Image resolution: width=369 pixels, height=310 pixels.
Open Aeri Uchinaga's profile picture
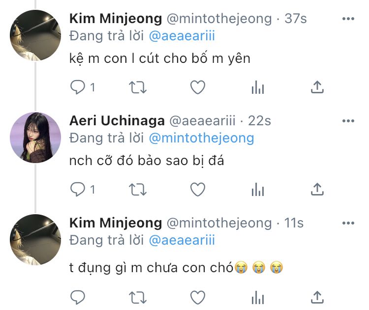tap(35, 137)
